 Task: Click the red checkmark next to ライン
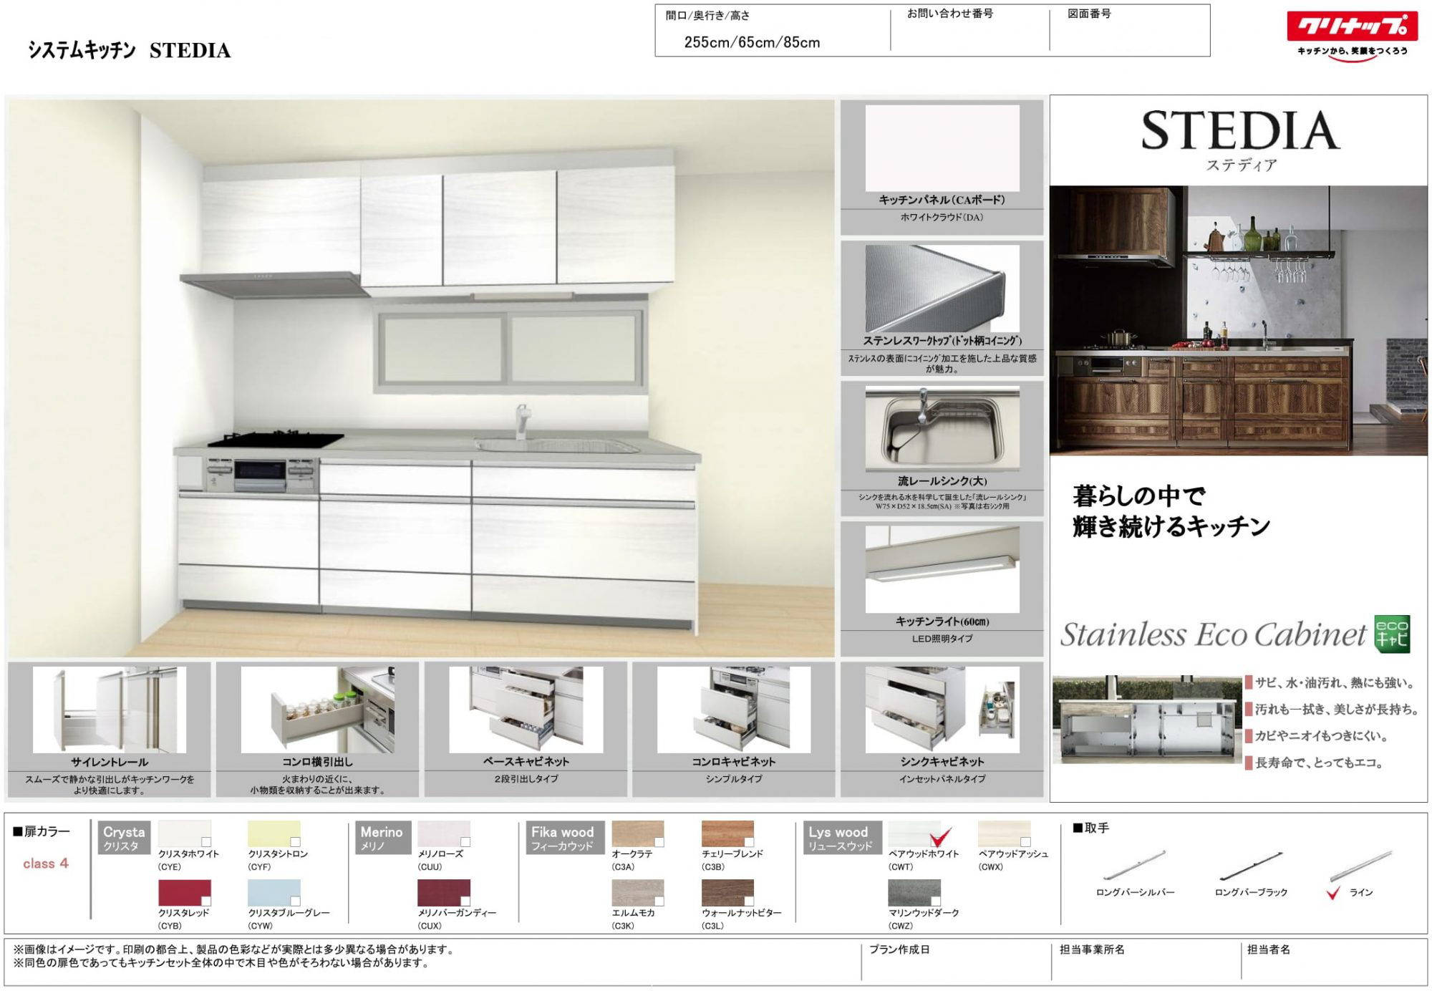[1333, 893]
